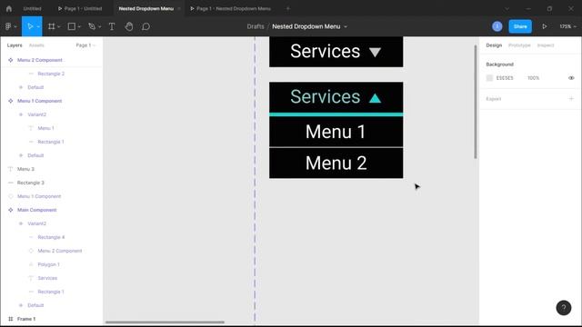Select Variant2 under Main Component
582x327 pixels.
point(36,223)
